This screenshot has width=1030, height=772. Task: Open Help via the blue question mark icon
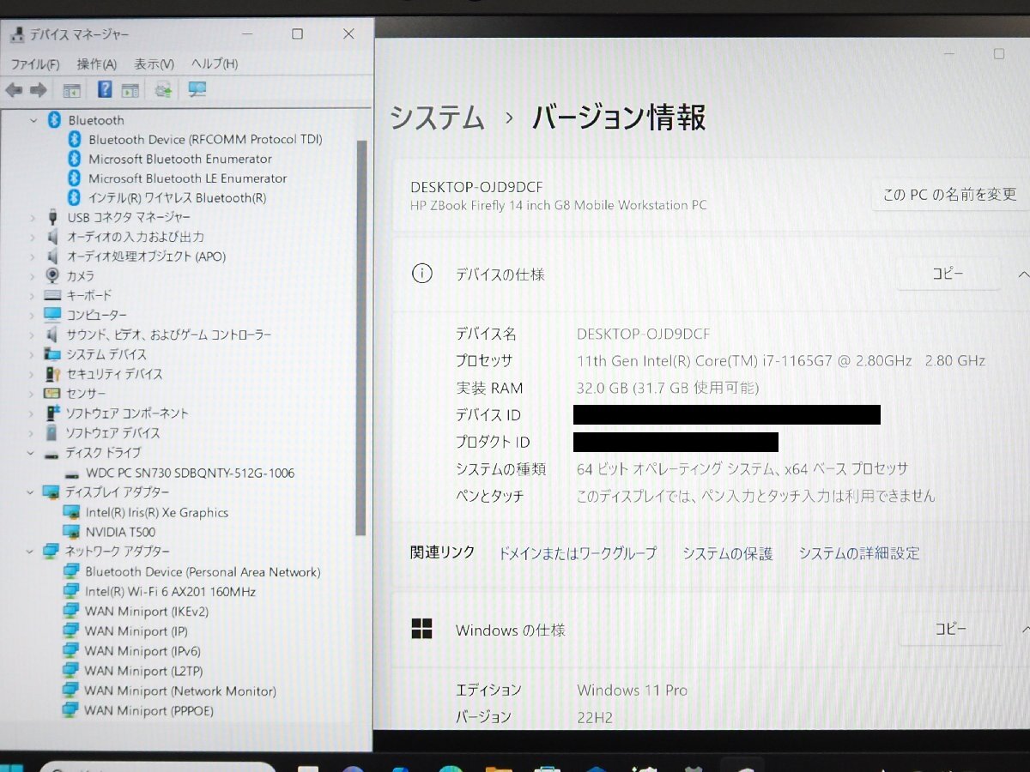[104, 90]
